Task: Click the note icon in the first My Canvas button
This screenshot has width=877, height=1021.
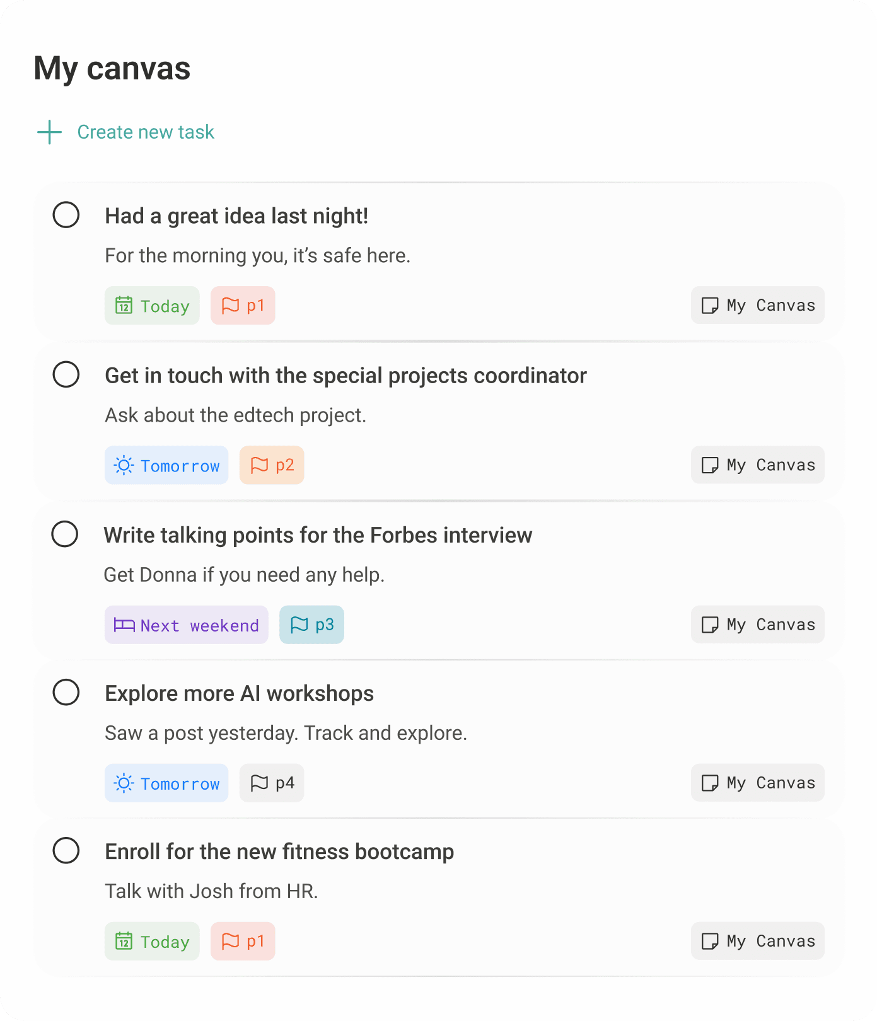Action: (x=710, y=305)
